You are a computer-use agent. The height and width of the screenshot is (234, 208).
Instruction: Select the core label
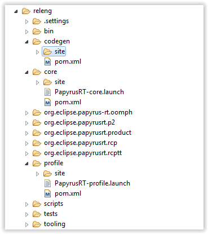pyautogui.click(x=51, y=72)
